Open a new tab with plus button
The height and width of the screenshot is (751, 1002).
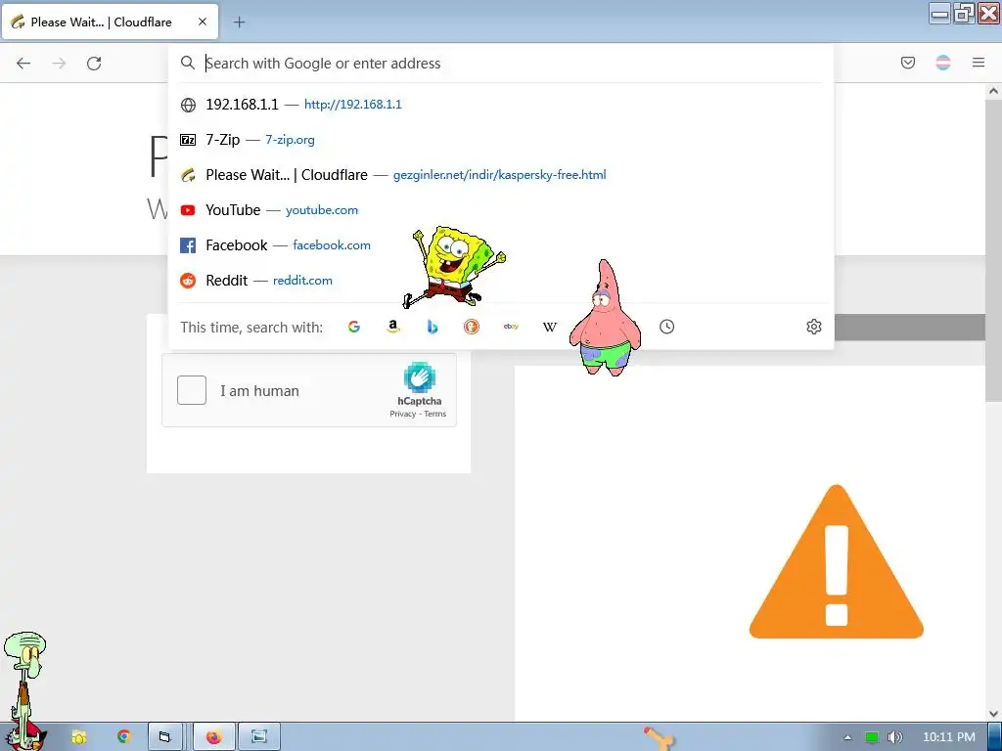pos(239,22)
